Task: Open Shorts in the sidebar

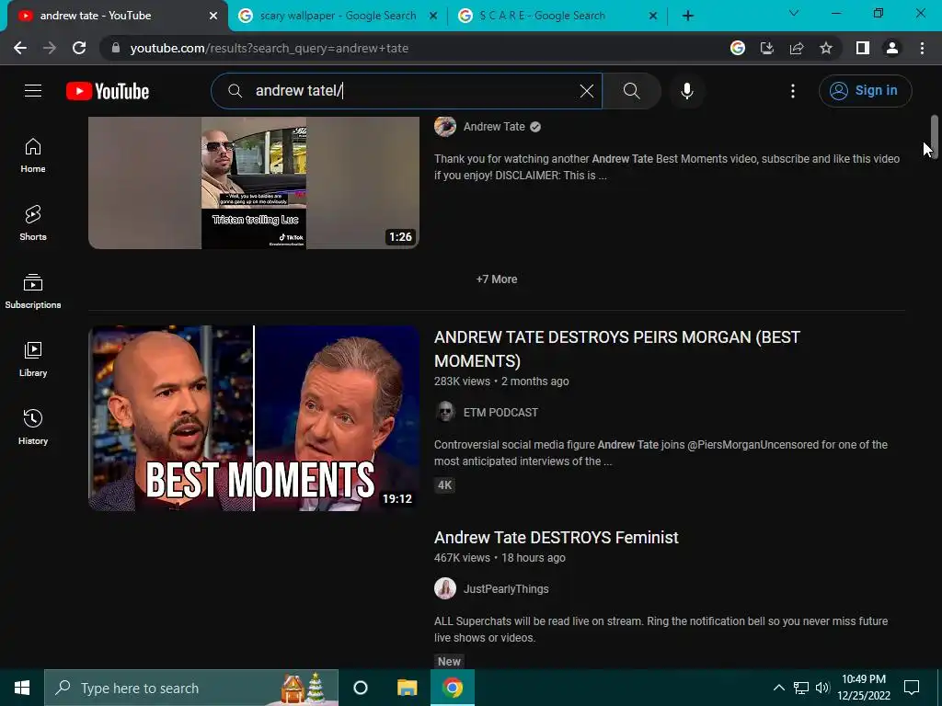Action: [33, 223]
